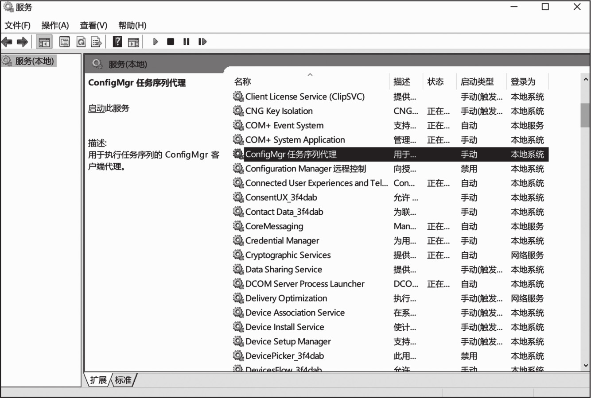Click the gear icon of Delivery Optimization

click(238, 298)
